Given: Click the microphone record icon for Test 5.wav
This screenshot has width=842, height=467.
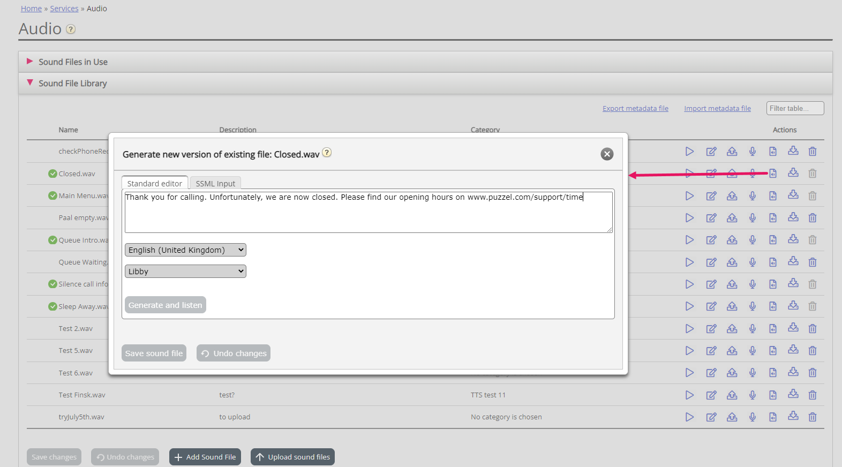Looking at the screenshot, I should tap(752, 351).
